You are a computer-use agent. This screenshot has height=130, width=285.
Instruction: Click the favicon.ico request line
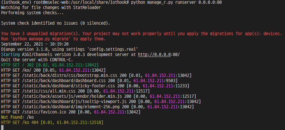(x=71, y=112)
